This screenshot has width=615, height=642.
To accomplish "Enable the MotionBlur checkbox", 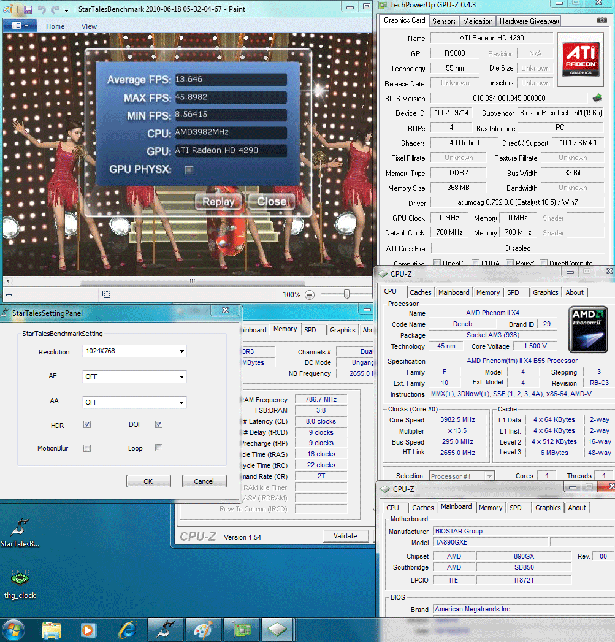I will [x=87, y=448].
